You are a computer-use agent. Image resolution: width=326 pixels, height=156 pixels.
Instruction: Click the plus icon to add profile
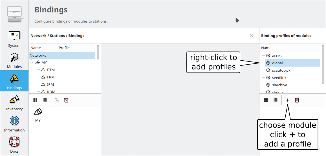[287, 100]
